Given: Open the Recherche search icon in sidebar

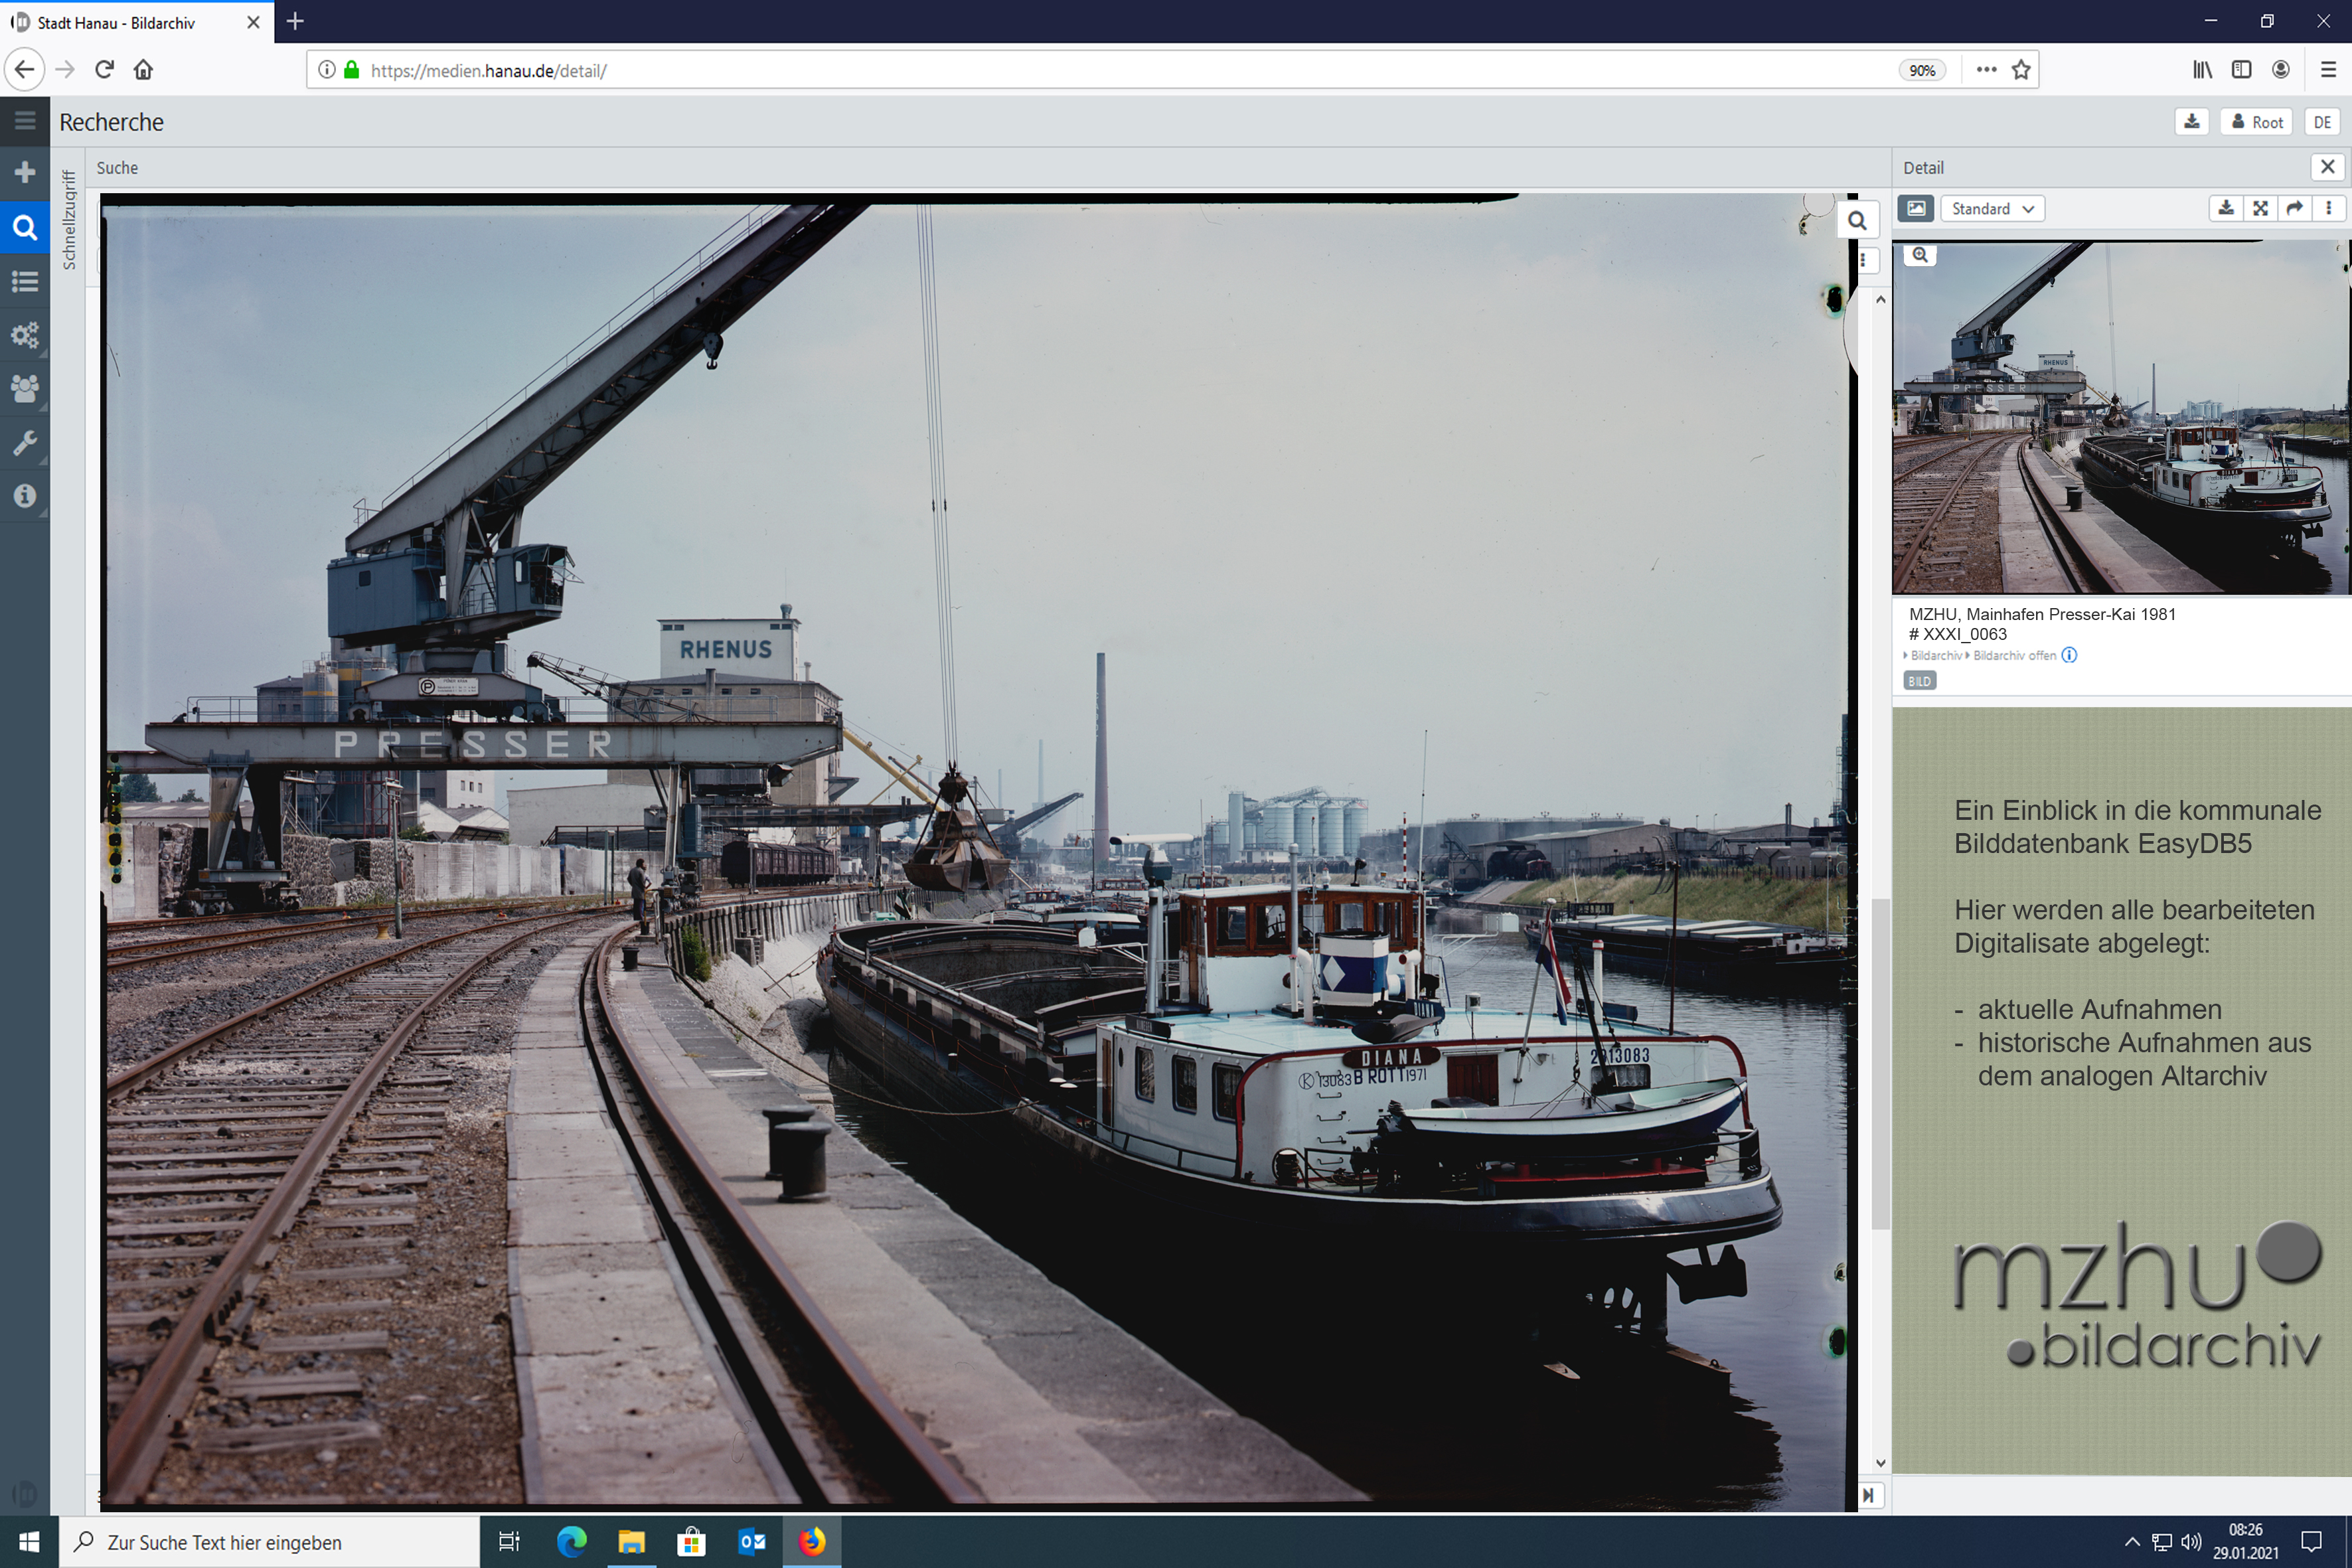Looking at the screenshot, I should click(25, 227).
